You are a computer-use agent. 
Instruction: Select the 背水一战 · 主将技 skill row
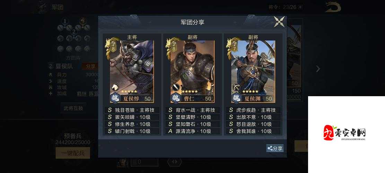coord(193,110)
